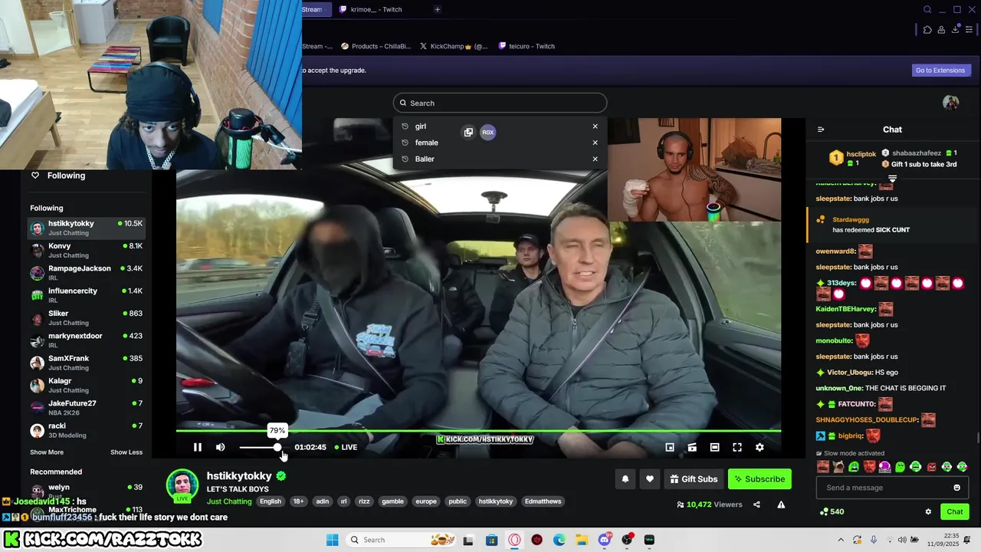
Task: Select 'female' recent search suggestion
Action: [427, 143]
